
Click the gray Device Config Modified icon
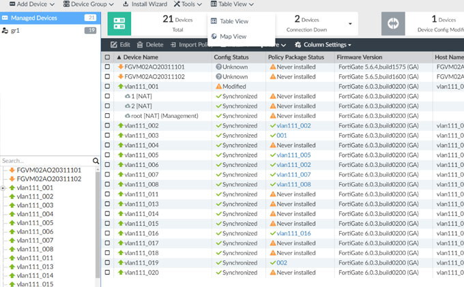click(393, 22)
